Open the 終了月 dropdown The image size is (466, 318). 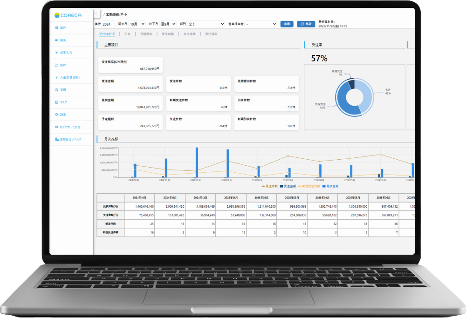(168, 24)
